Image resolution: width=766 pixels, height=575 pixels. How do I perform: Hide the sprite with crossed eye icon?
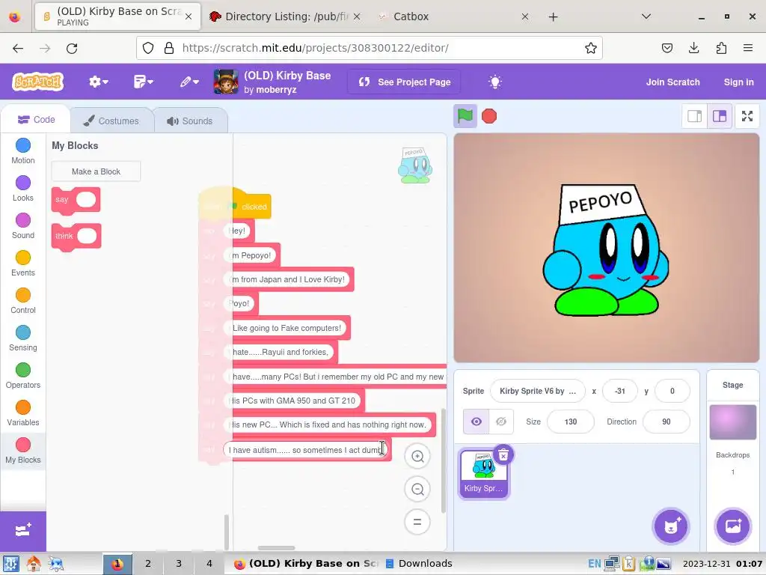pos(500,422)
